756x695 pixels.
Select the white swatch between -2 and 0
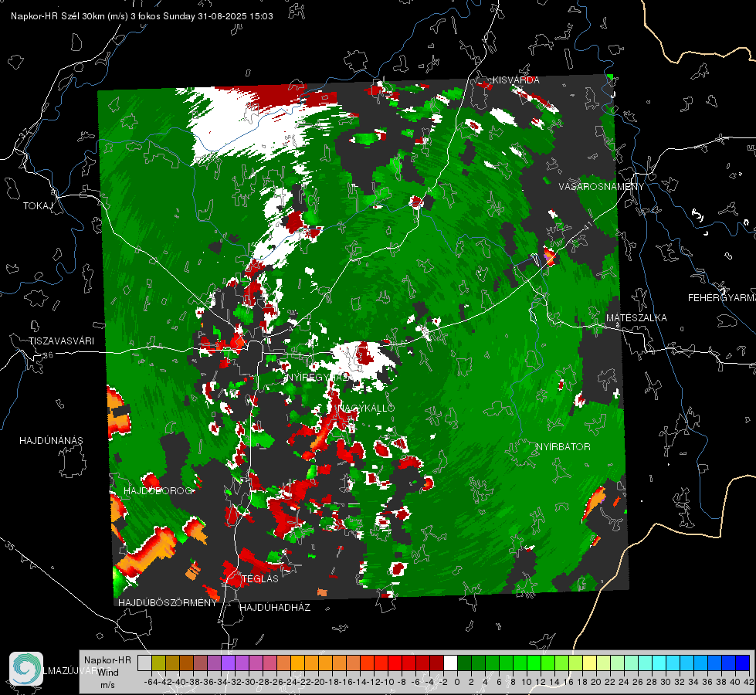pyautogui.click(x=450, y=663)
